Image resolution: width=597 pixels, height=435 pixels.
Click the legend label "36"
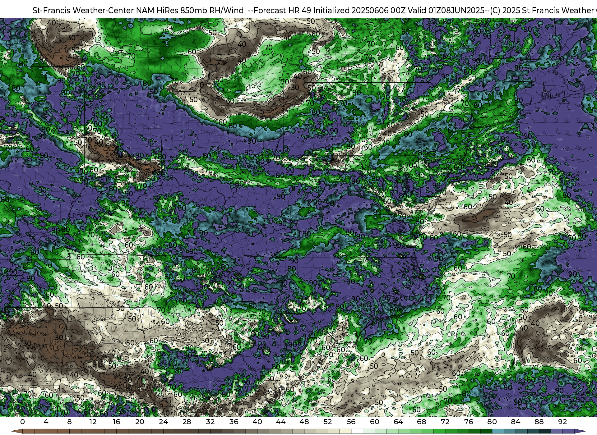234,422
